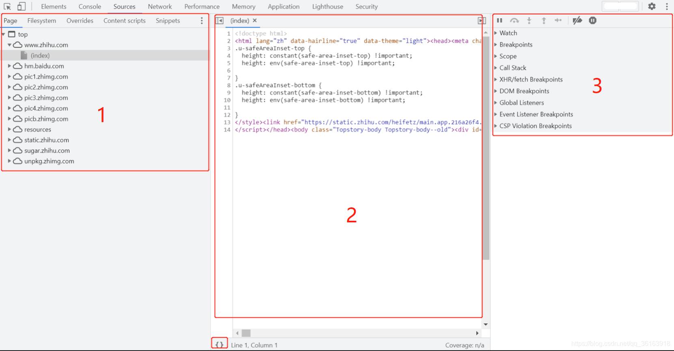Open the Performance panel
This screenshot has width=674, height=351.
[202, 6]
